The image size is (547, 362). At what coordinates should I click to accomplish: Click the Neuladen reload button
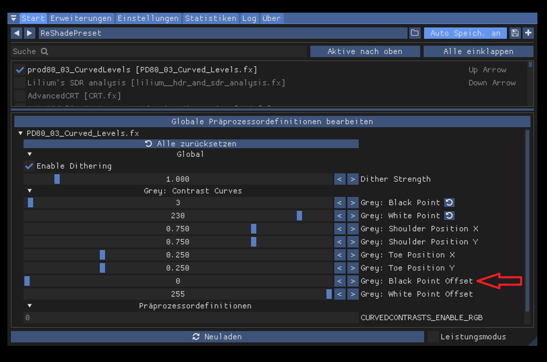click(x=217, y=337)
